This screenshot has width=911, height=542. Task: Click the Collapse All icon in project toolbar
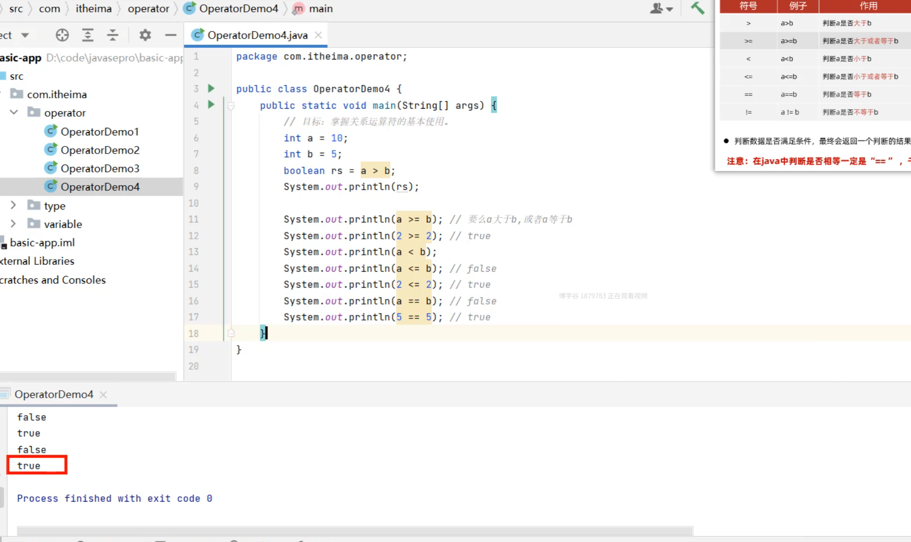tap(112, 35)
